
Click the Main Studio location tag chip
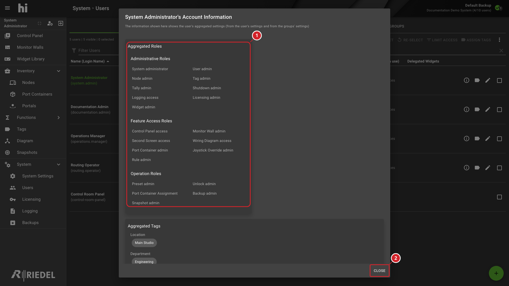[x=144, y=243]
